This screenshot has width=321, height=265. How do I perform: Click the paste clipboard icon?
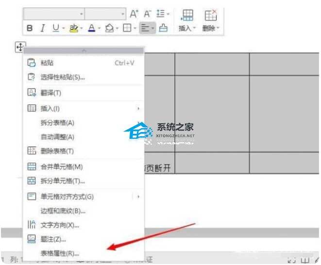click(x=32, y=63)
